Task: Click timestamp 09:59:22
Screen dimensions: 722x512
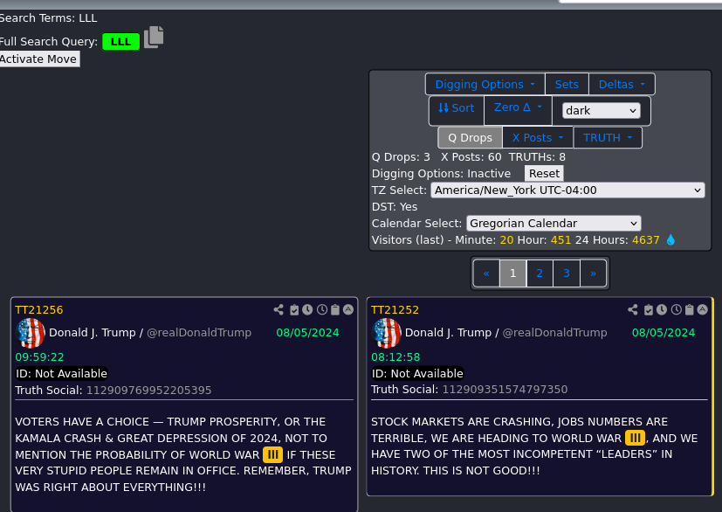Action: coord(39,357)
